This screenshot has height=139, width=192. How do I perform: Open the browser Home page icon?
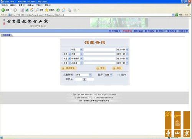pyautogui.click(x=32, y=10)
